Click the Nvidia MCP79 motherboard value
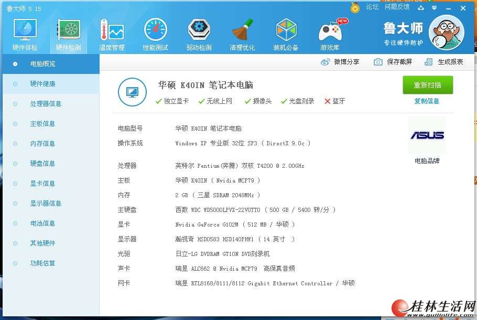This screenshot has height=320, width=477. (218, 180)
